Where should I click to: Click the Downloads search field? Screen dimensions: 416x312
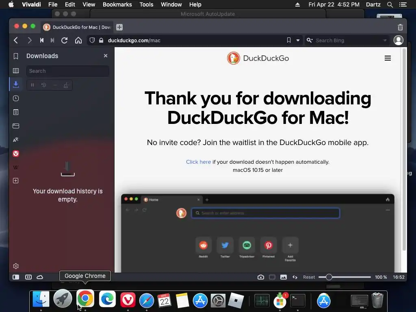[x=68, y=71]
